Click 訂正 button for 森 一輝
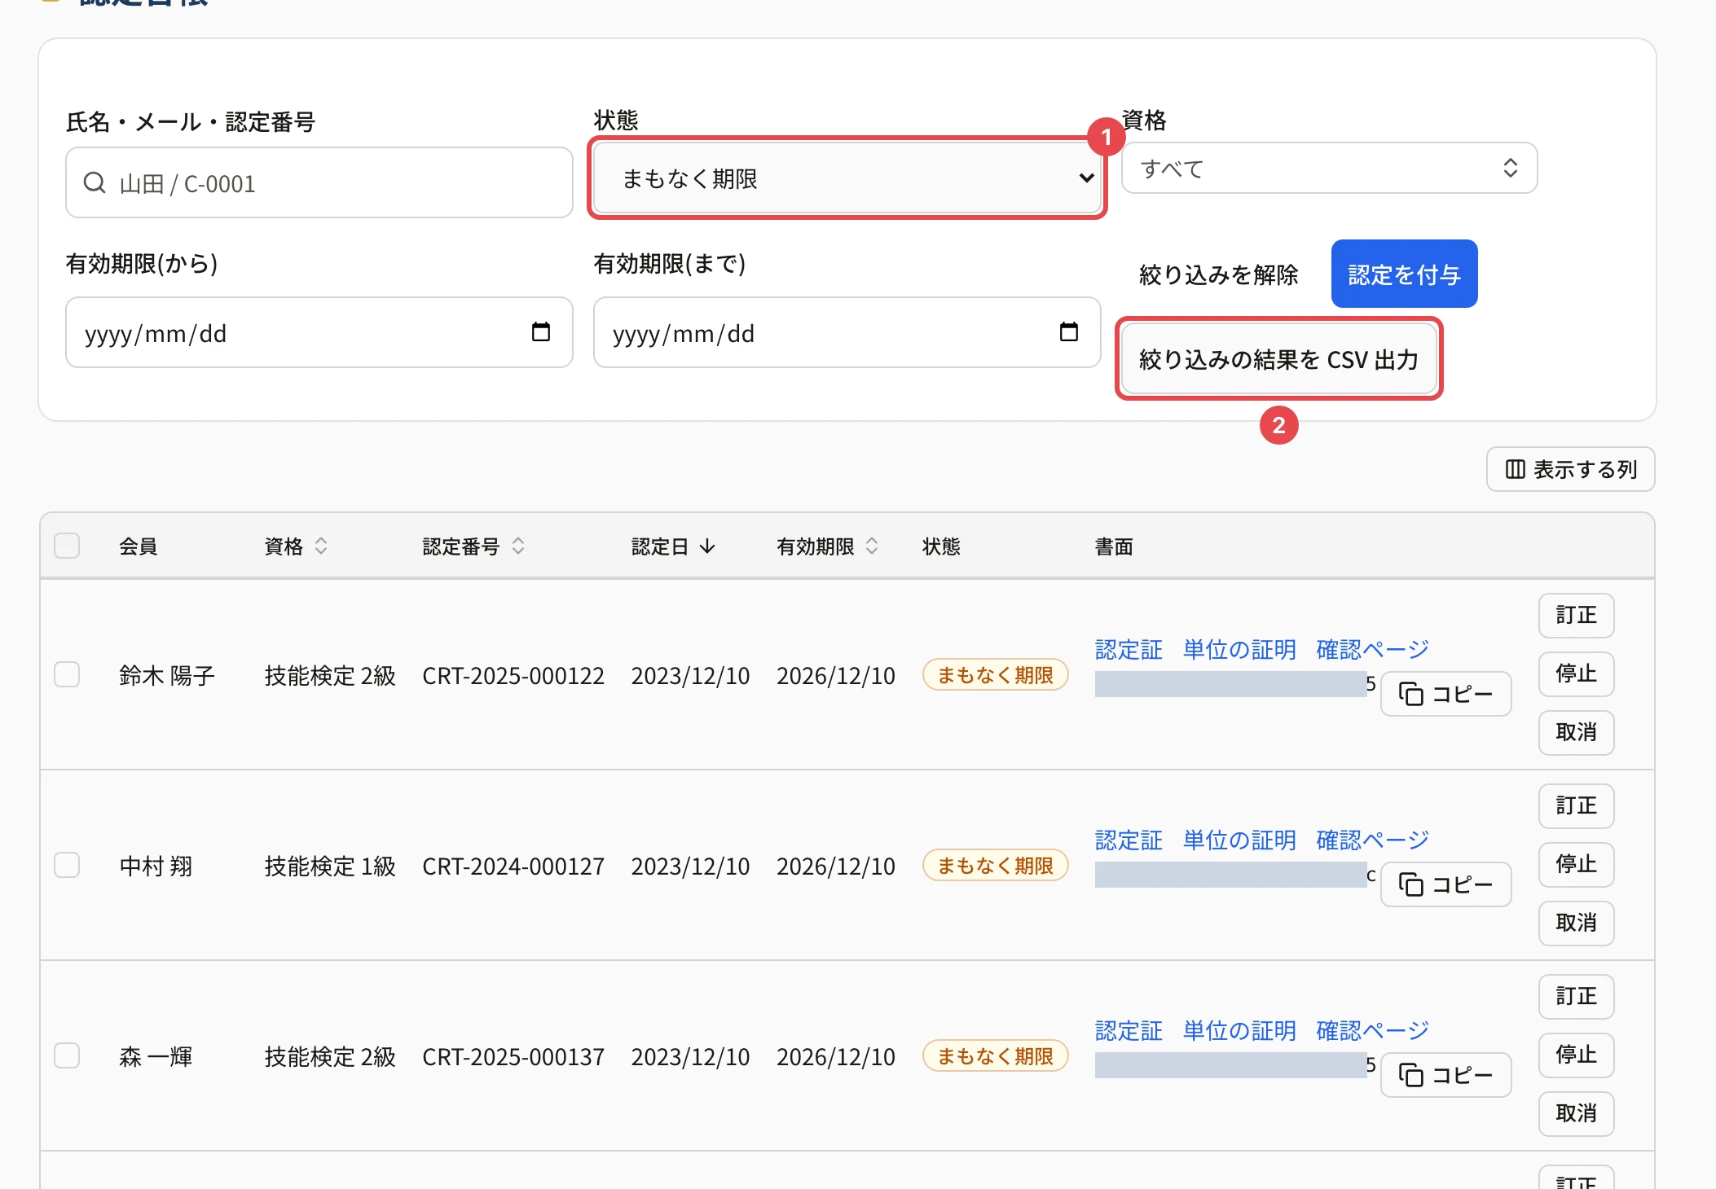 [x=1577, y=996]
